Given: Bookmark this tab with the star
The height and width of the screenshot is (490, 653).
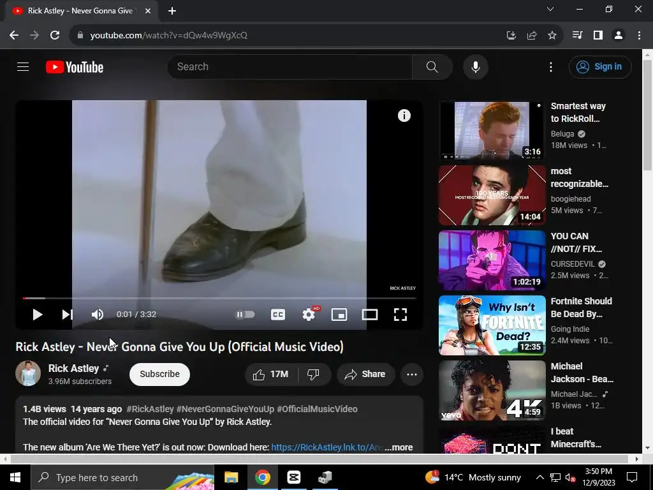Looking at the screenshot, I should pos(552,36).
